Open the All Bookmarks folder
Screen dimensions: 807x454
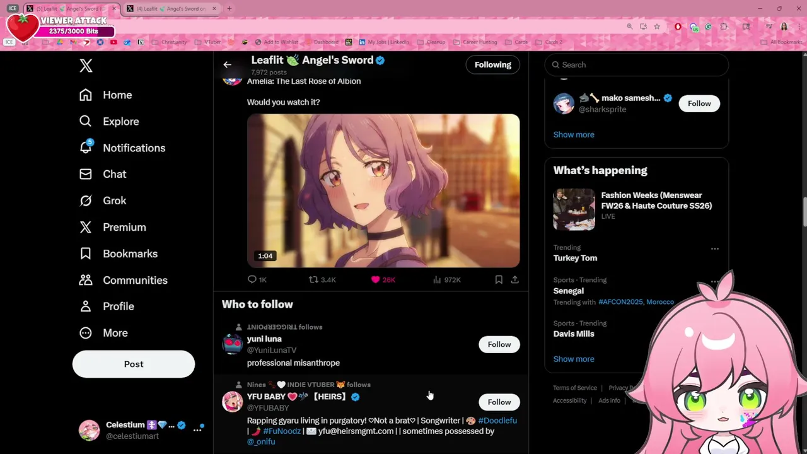781,42
